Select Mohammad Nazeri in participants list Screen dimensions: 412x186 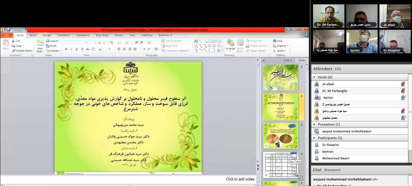point(335,158)
